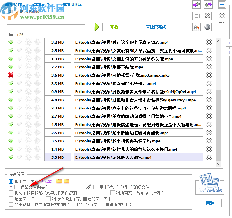Screen dimensions: 232x218
Task: Click the 清除已完成 link
Action: 156,27
